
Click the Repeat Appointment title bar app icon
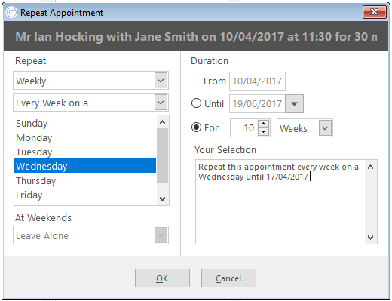tap(11, 12)
